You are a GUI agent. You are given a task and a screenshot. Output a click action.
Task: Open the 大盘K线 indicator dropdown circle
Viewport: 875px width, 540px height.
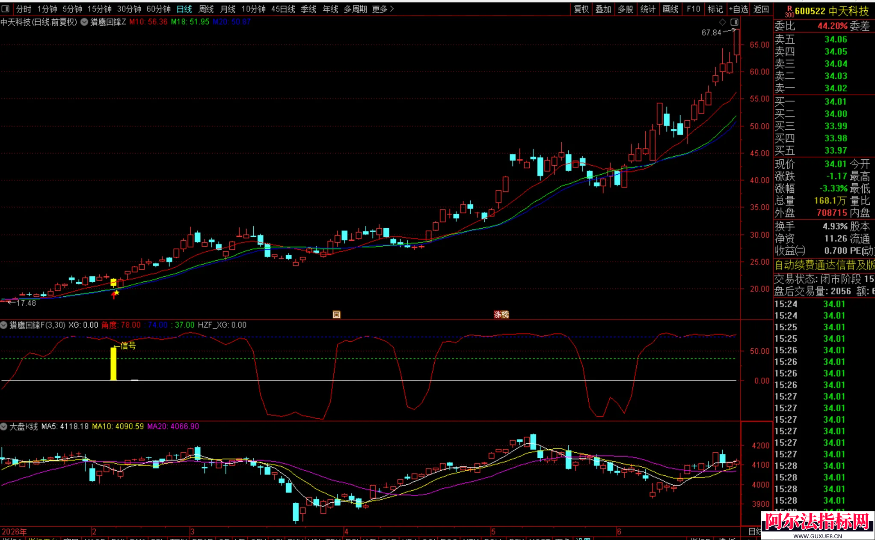[4, 427]
